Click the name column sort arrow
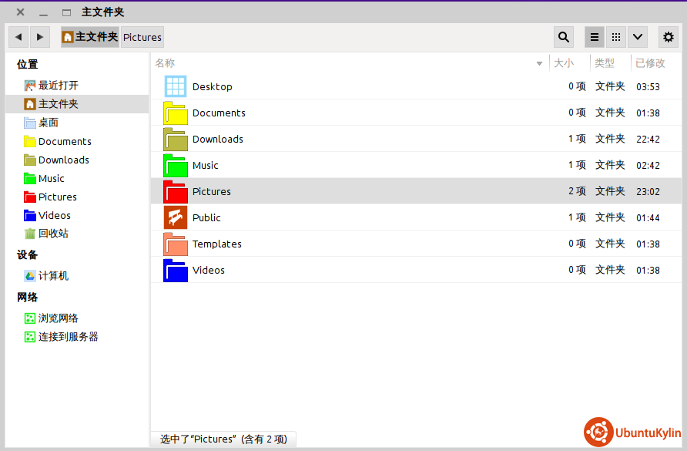Screen dimensions: 687x451 tap(539, 63)
